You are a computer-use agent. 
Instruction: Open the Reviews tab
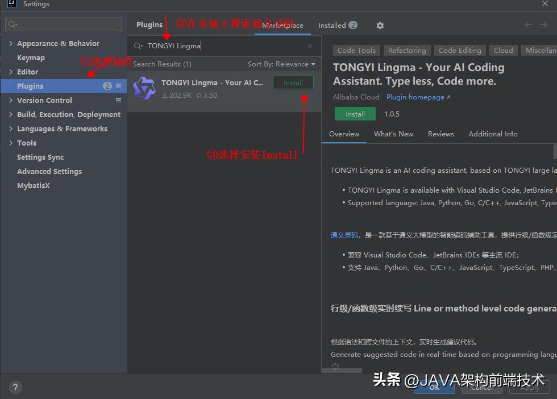(x=440, y=134)
